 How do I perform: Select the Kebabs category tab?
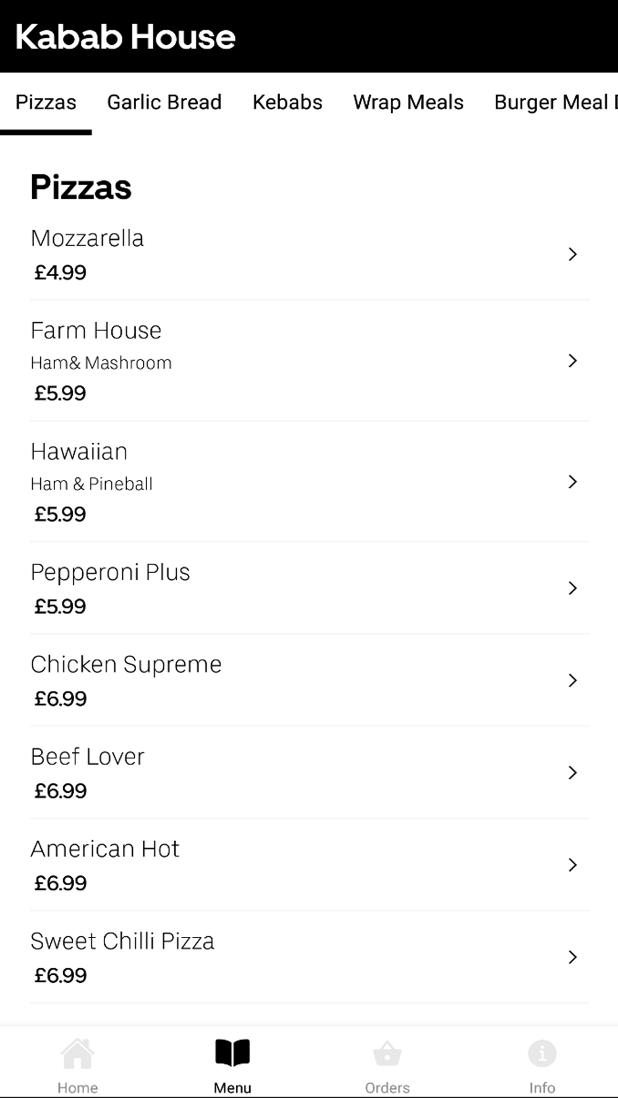point(287,103)
